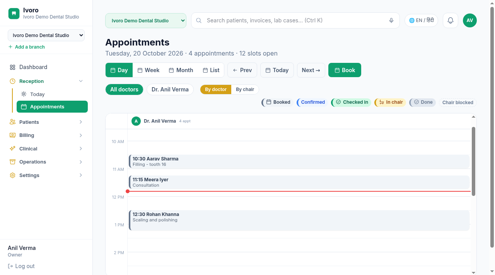495x275 pixels.
Task: Toggle the In chair status legend
Action: [390, 102]
